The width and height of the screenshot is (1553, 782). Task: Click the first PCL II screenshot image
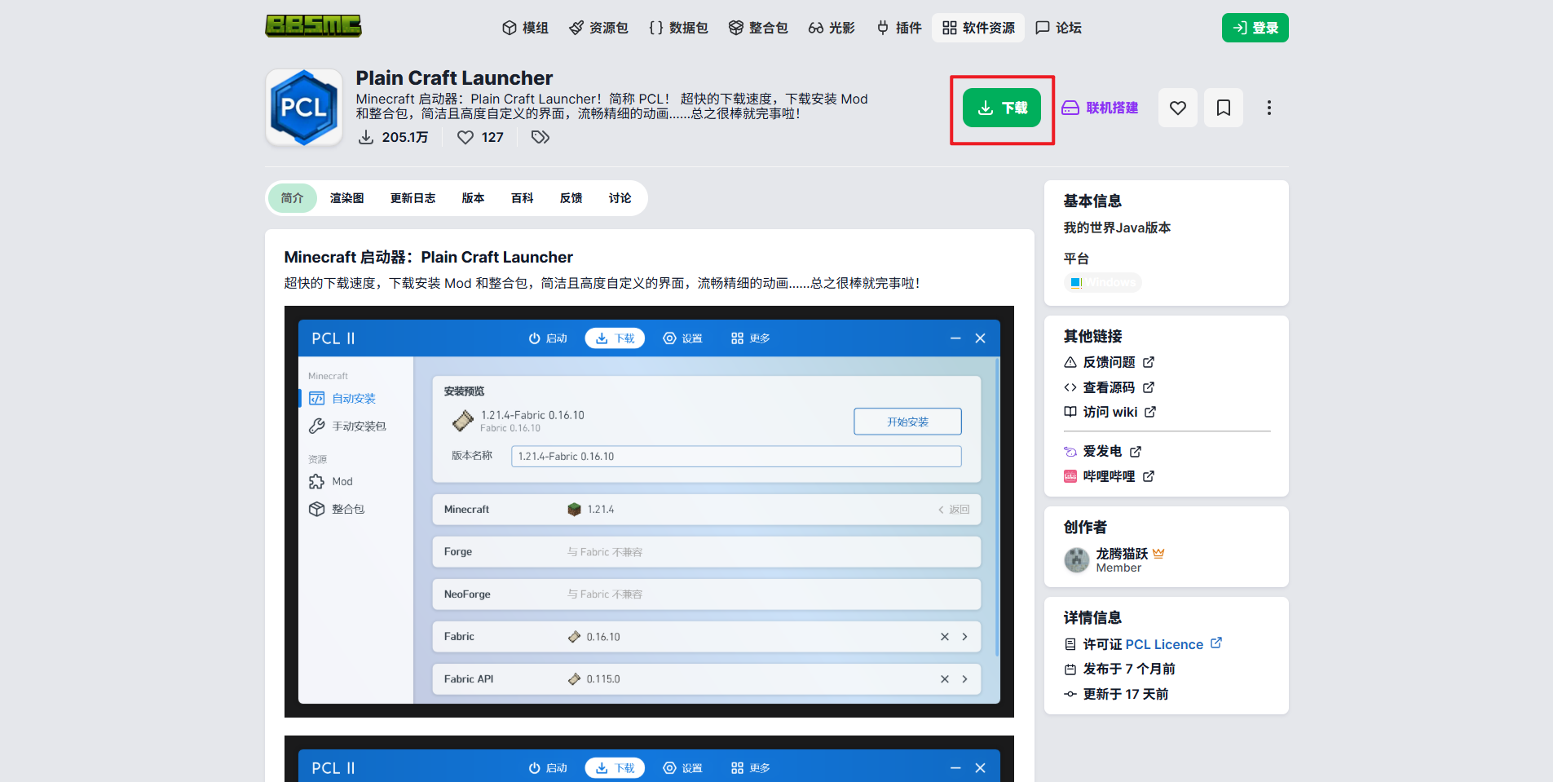click(649, 511)
